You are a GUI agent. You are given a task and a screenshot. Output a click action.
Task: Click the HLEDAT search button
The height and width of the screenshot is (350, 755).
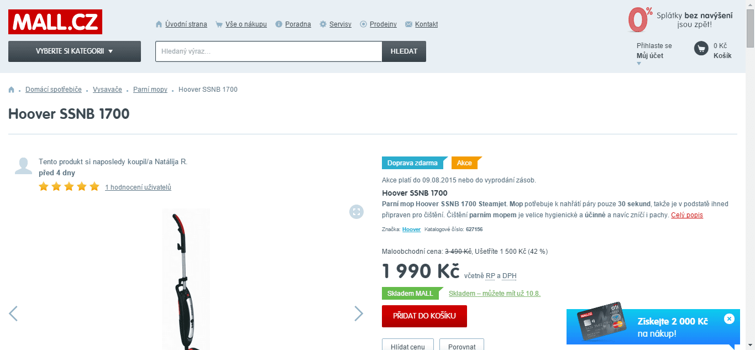point(404,51)
